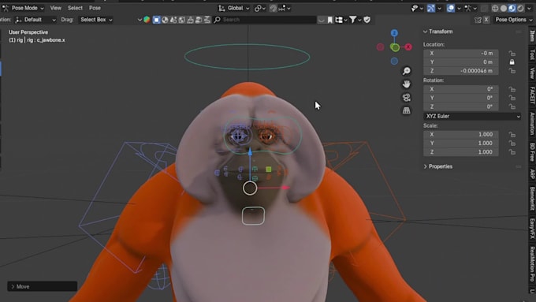
Task: Toggle the camera view icon
Action: 407,98
